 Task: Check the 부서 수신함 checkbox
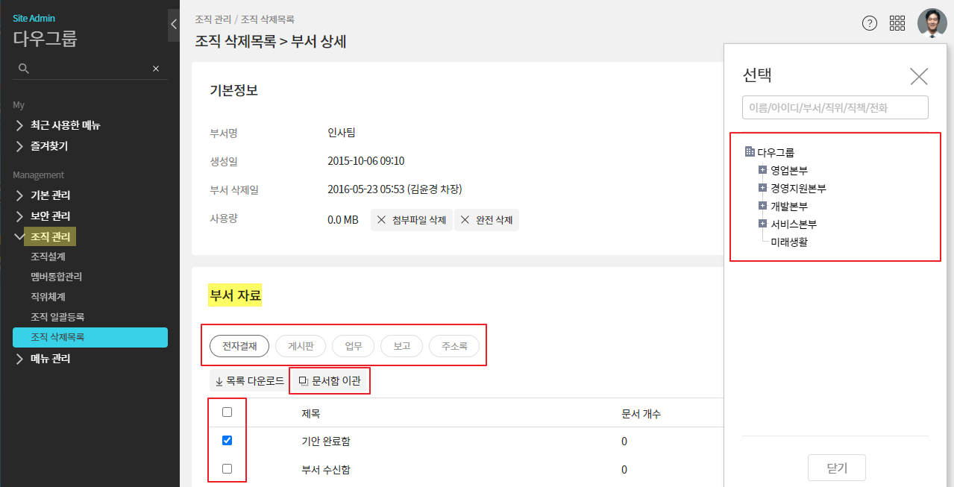227,469
